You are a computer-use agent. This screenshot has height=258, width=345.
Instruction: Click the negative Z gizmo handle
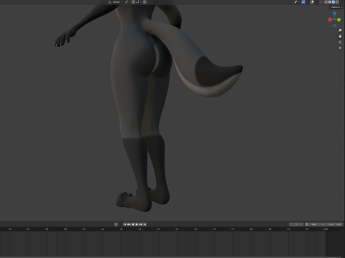tap(334, 26)
